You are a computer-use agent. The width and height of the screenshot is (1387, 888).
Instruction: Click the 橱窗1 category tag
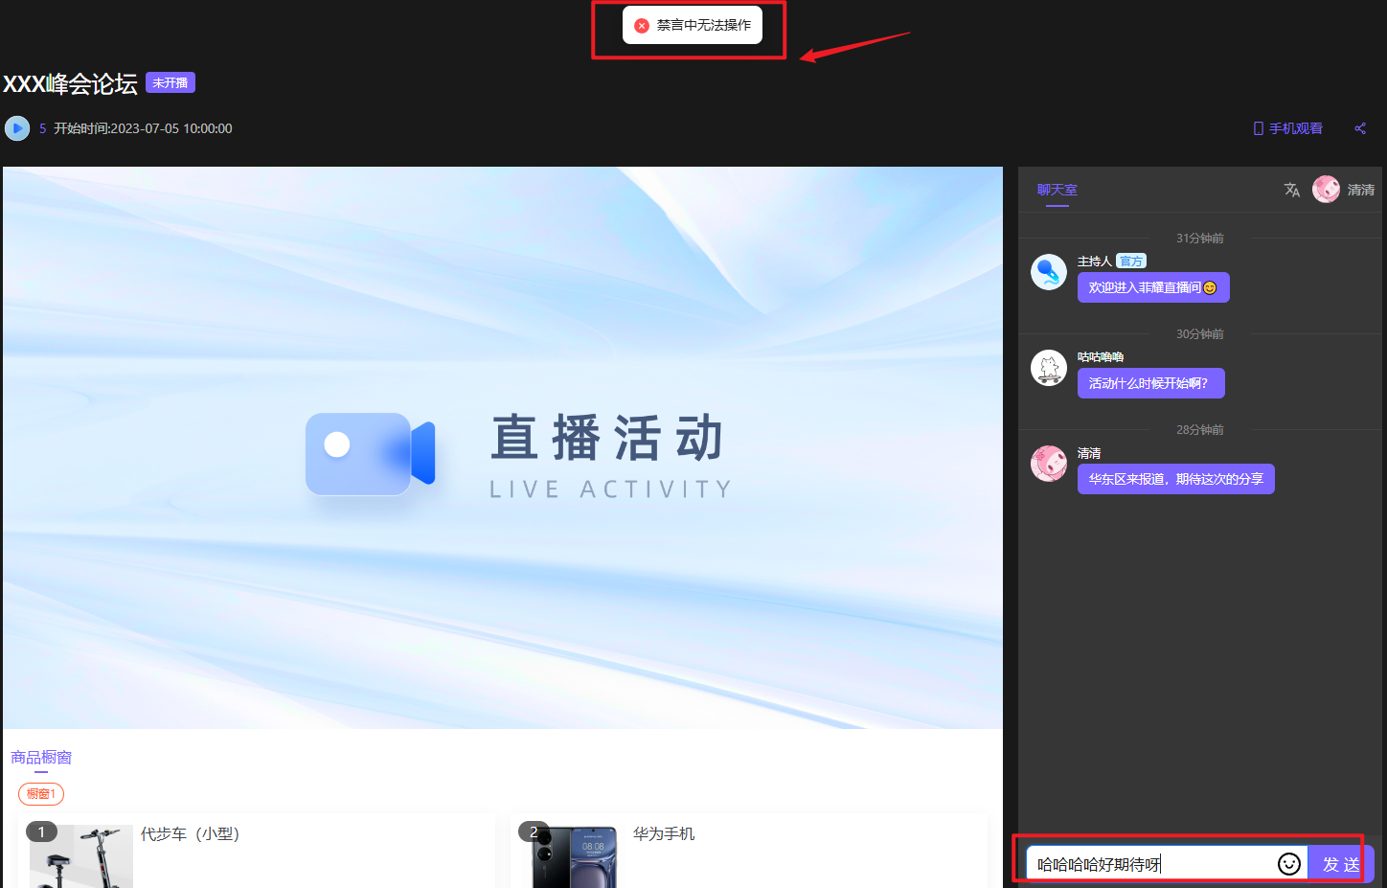tap(41, 794)
